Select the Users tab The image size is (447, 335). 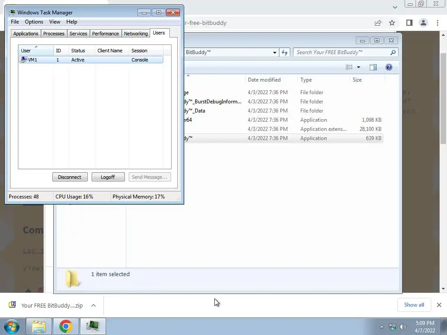pos(159,33)
